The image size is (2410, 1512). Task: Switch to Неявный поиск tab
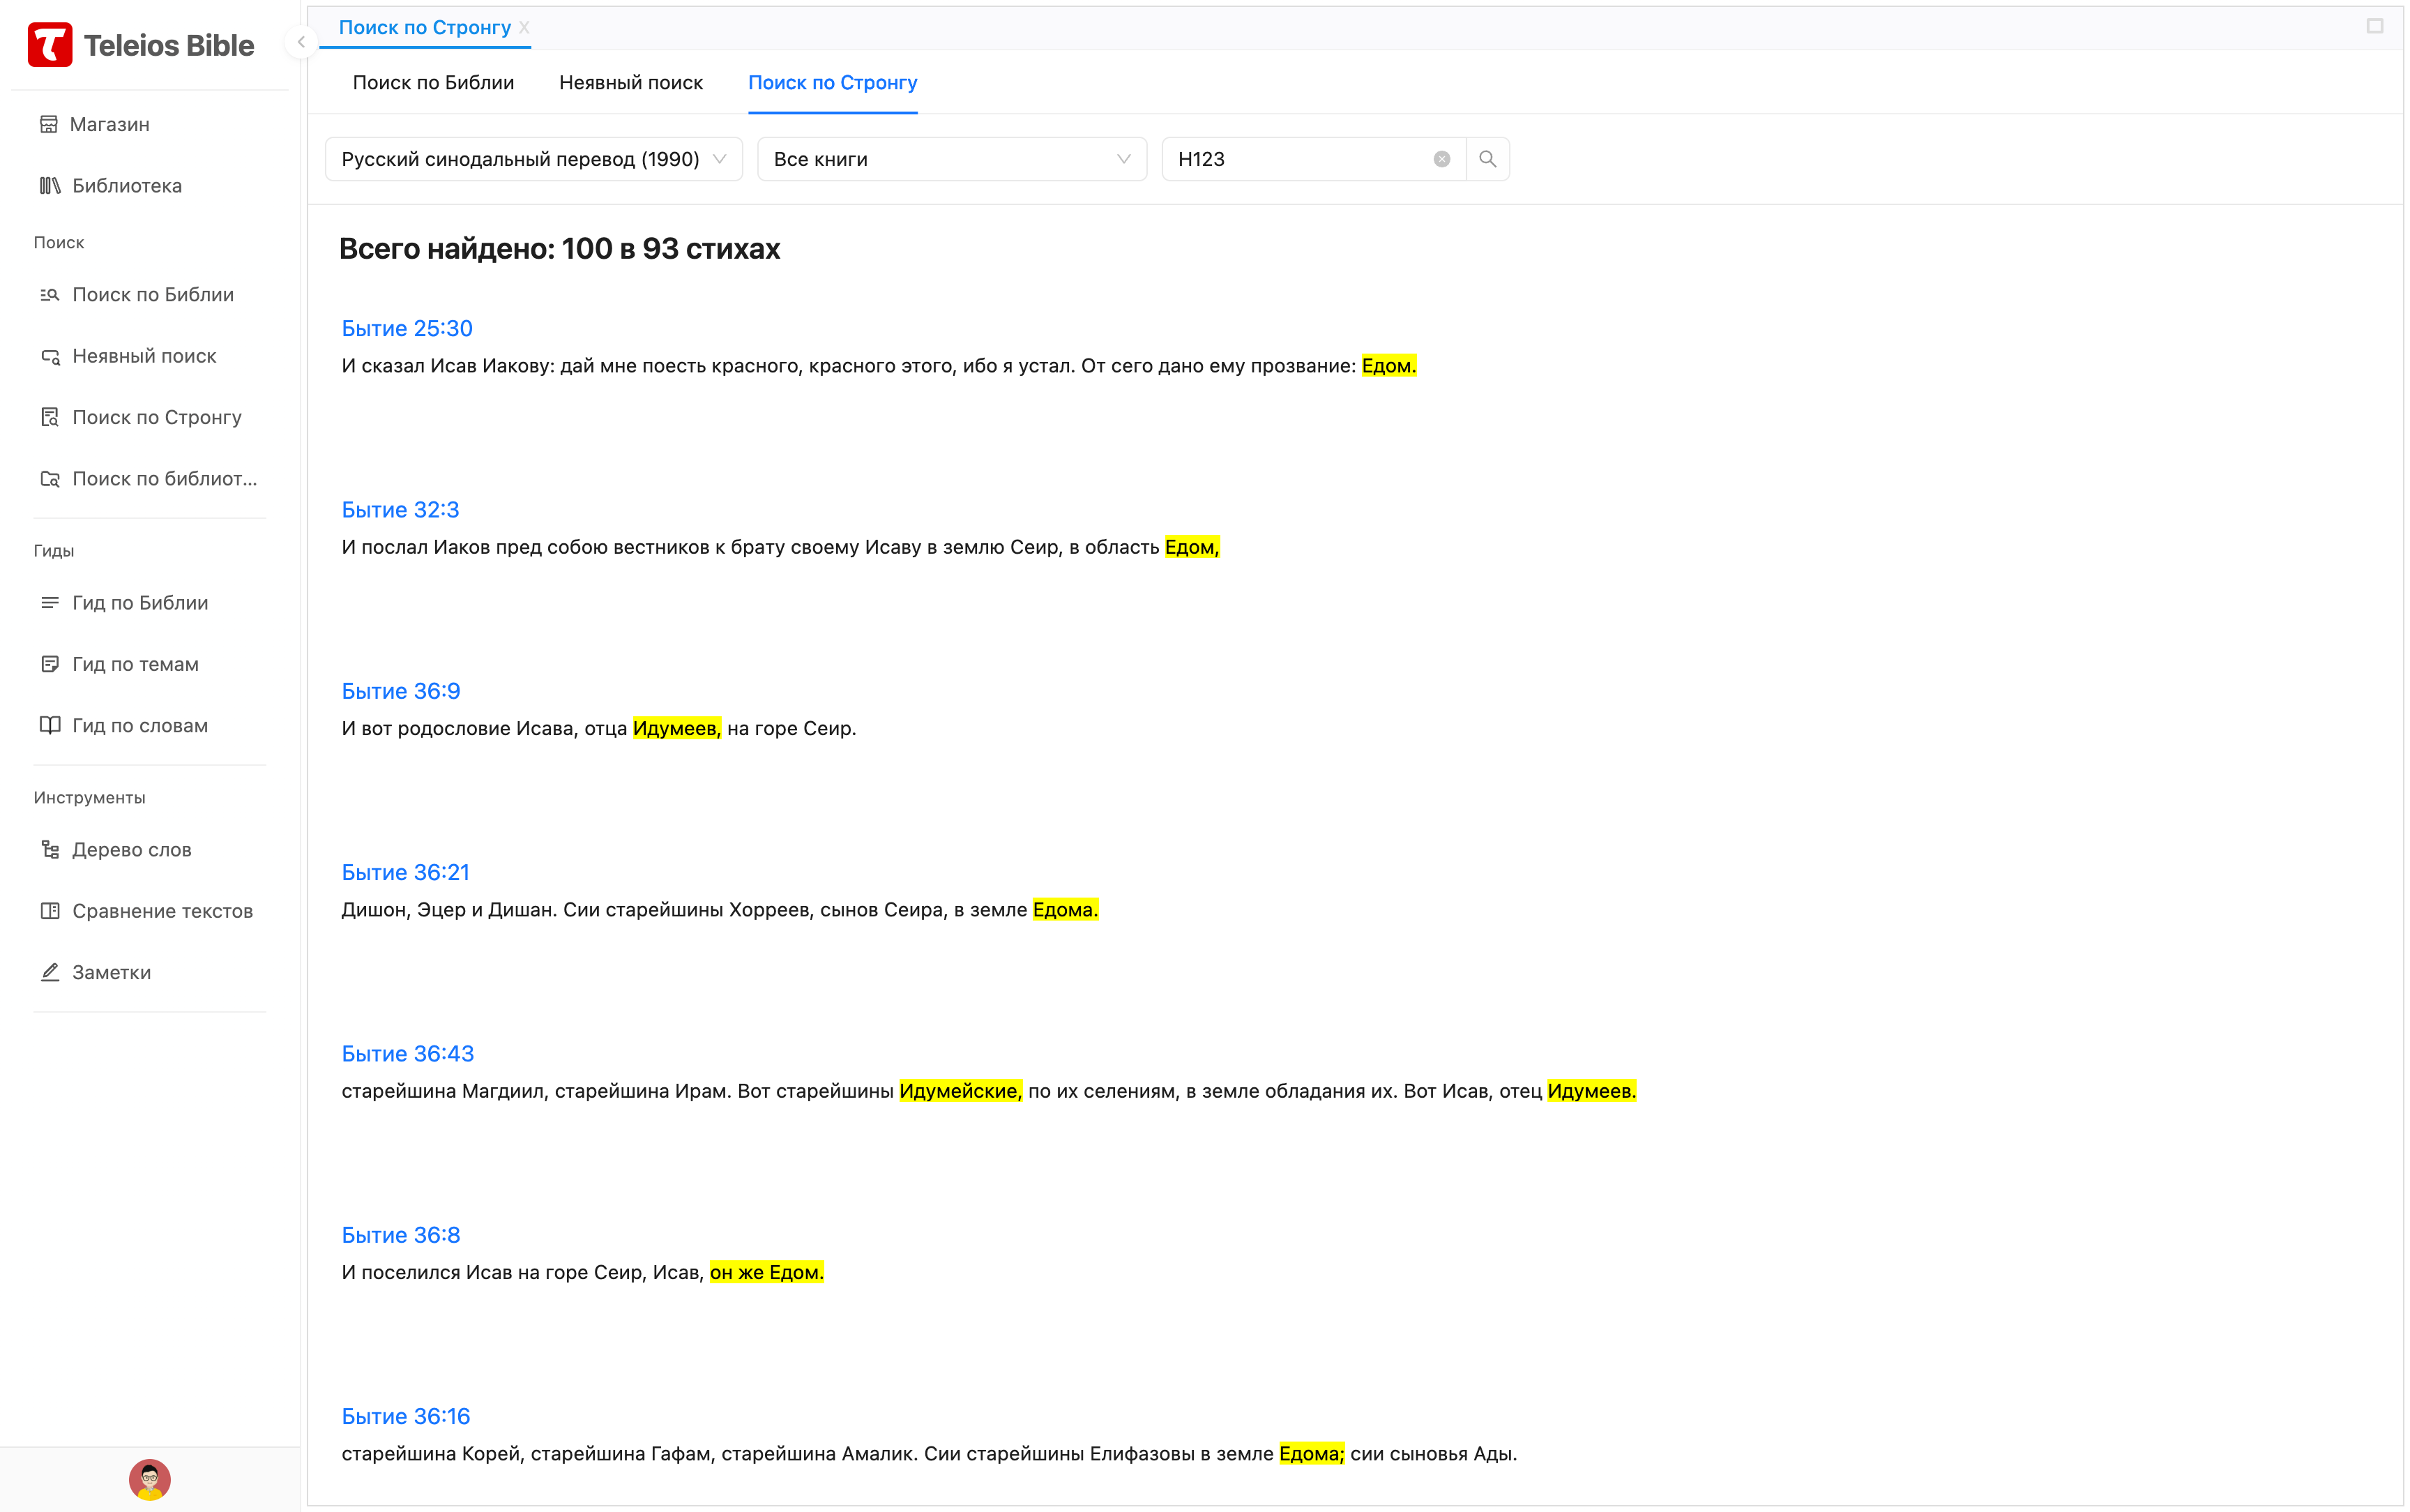630,83
